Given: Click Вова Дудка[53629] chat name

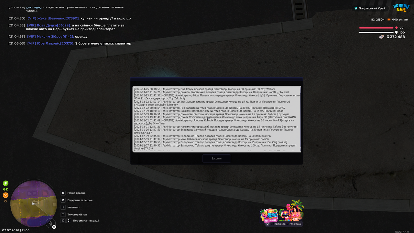Looking at the screenshot, I should pyautogui.click(x=54, y=25).
